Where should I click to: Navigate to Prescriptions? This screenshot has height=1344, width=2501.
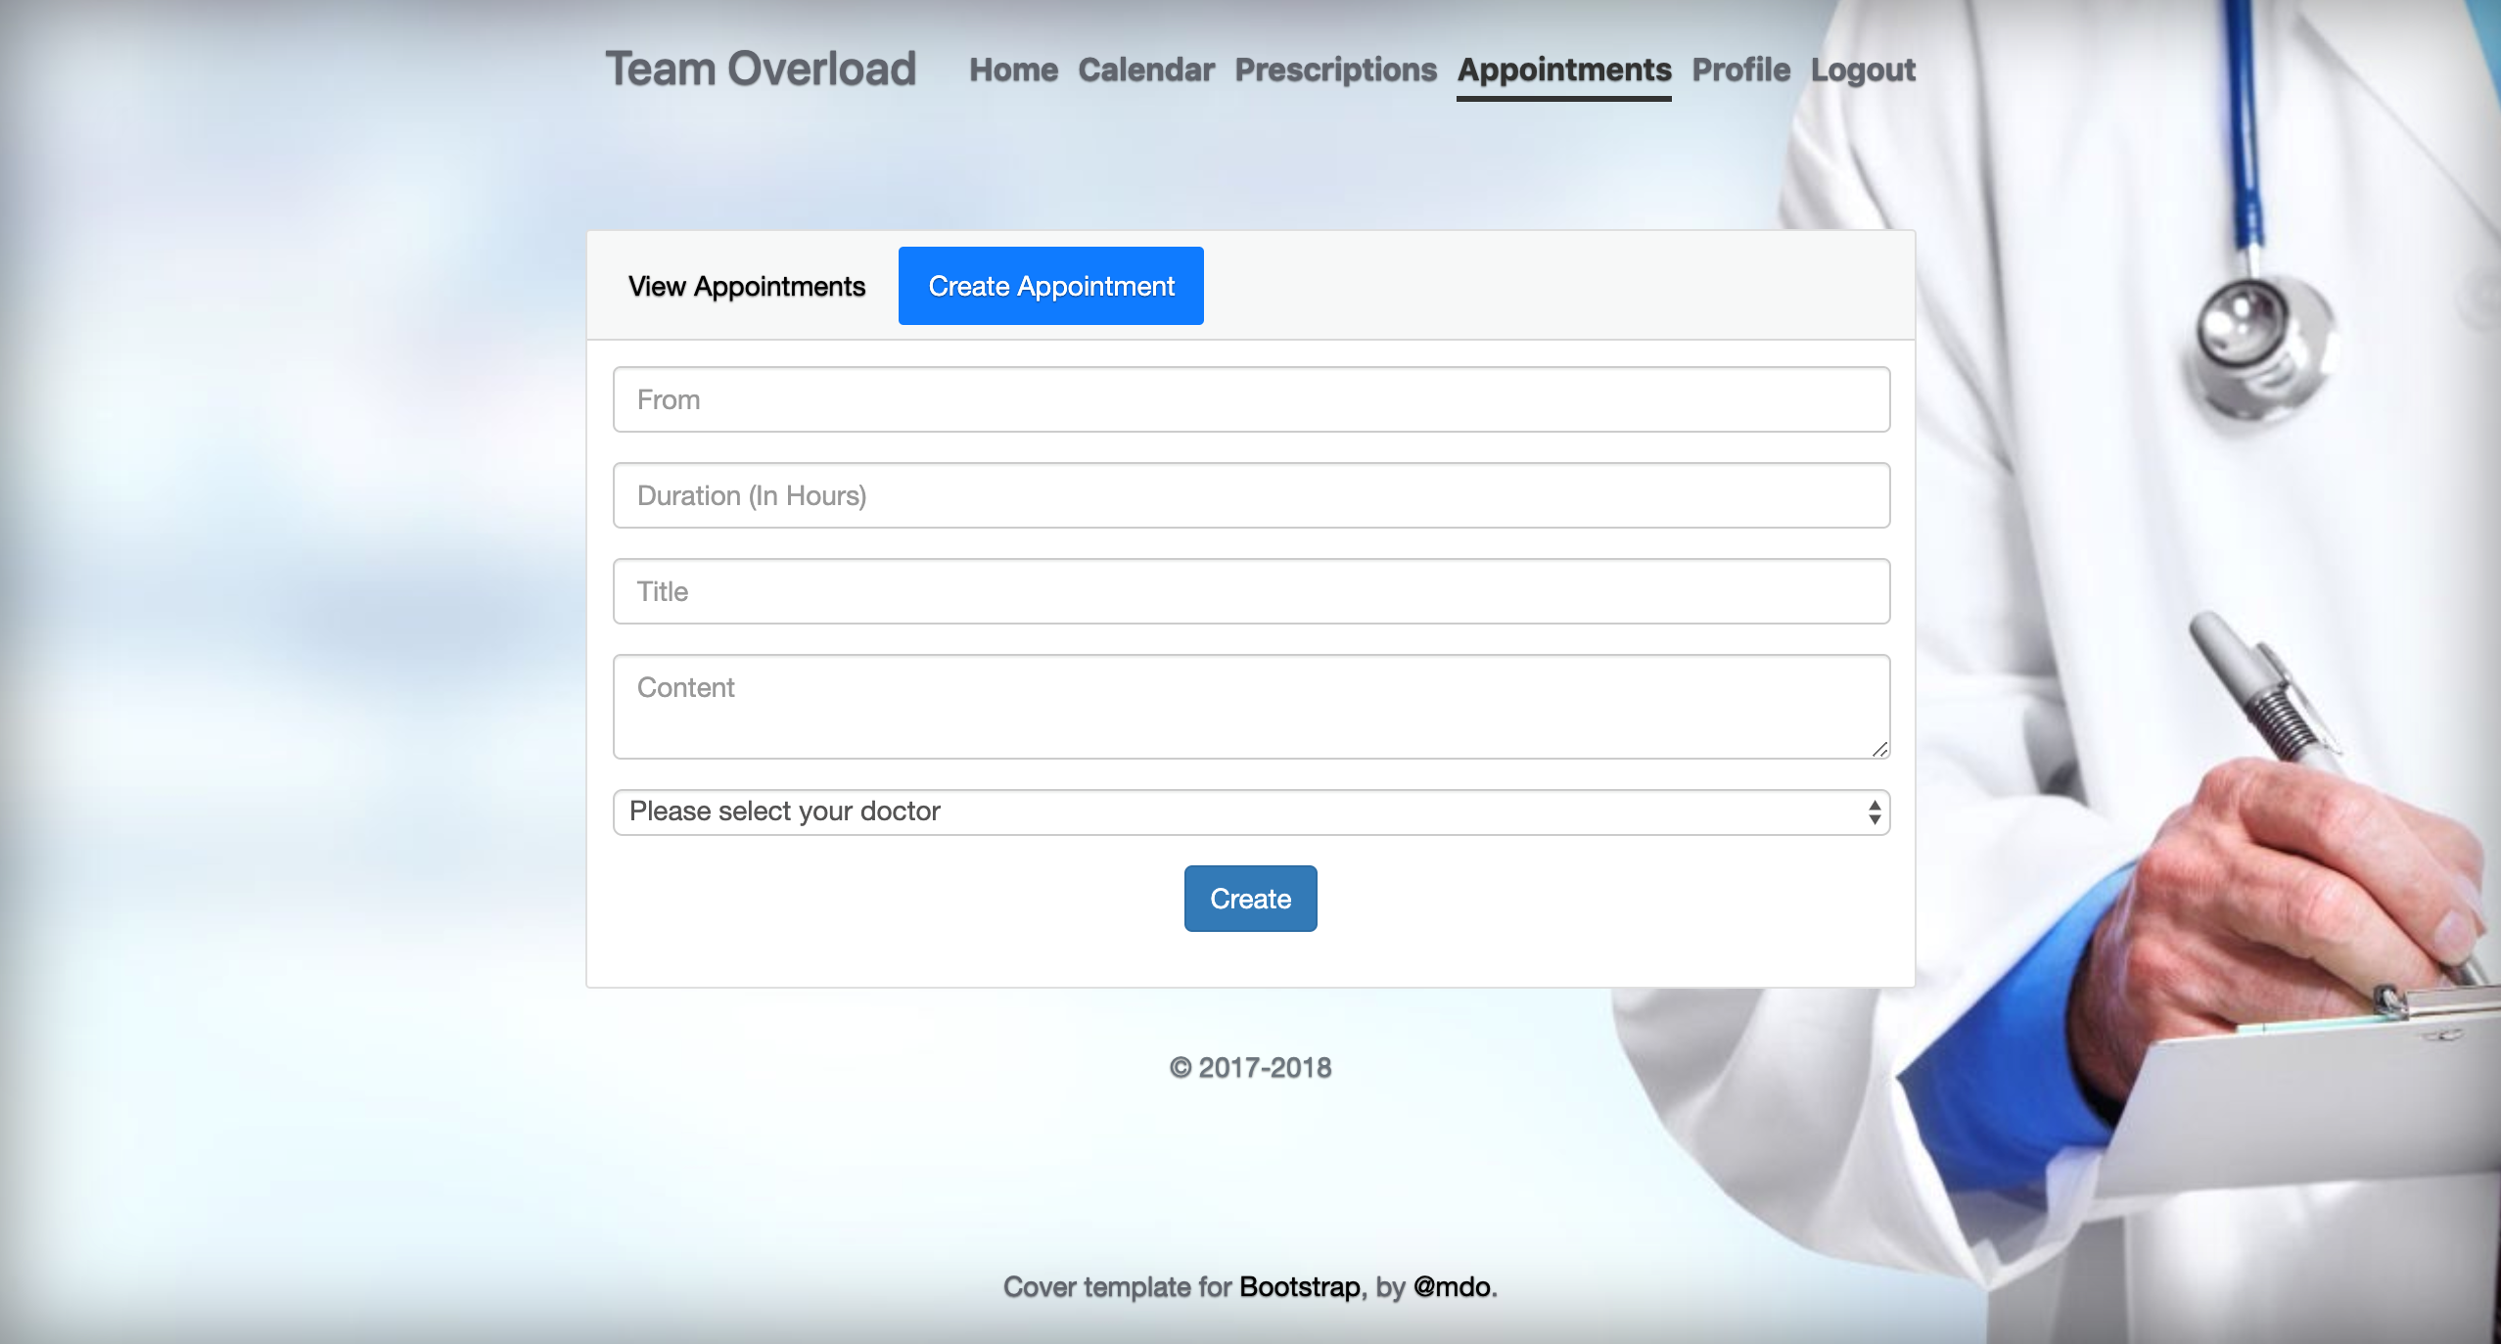[x=1335, y=70]
